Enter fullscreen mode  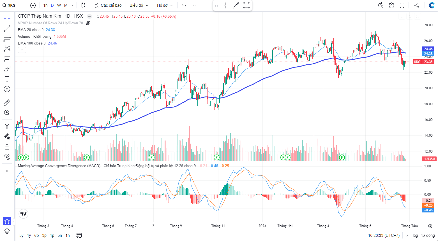[402, 5]
